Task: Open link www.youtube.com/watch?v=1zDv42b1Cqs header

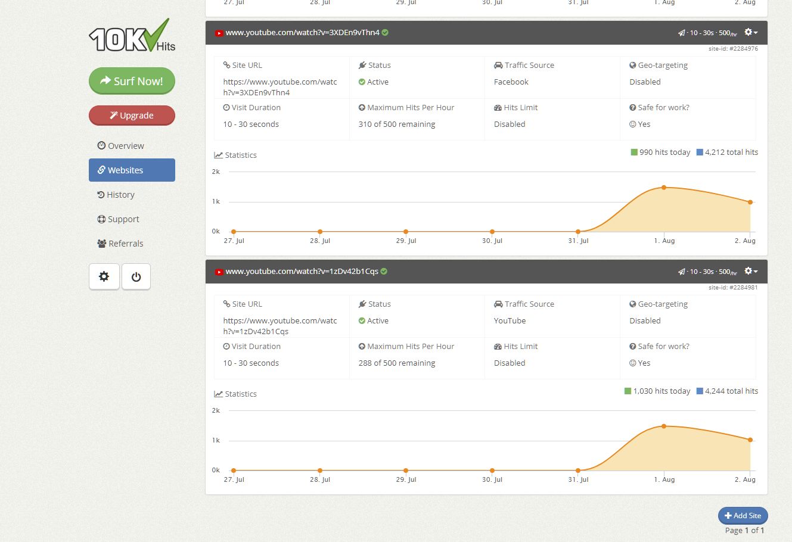Action: click(302, 272)
